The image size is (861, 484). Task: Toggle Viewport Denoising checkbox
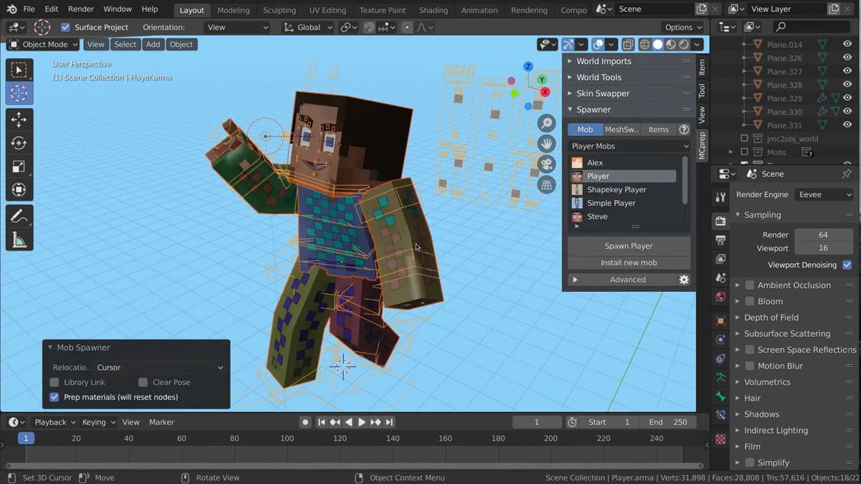(x=847, y=265)
